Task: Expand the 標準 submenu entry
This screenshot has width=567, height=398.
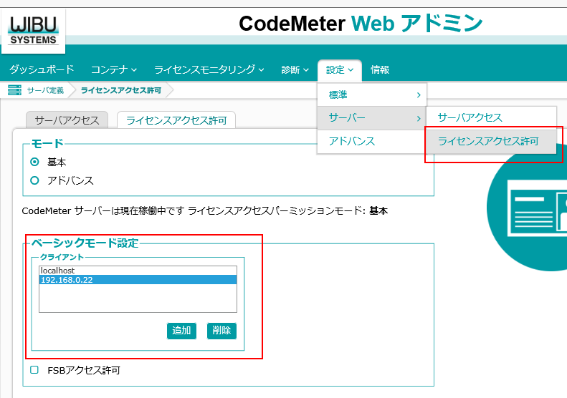Action: [x=372, y=94]
